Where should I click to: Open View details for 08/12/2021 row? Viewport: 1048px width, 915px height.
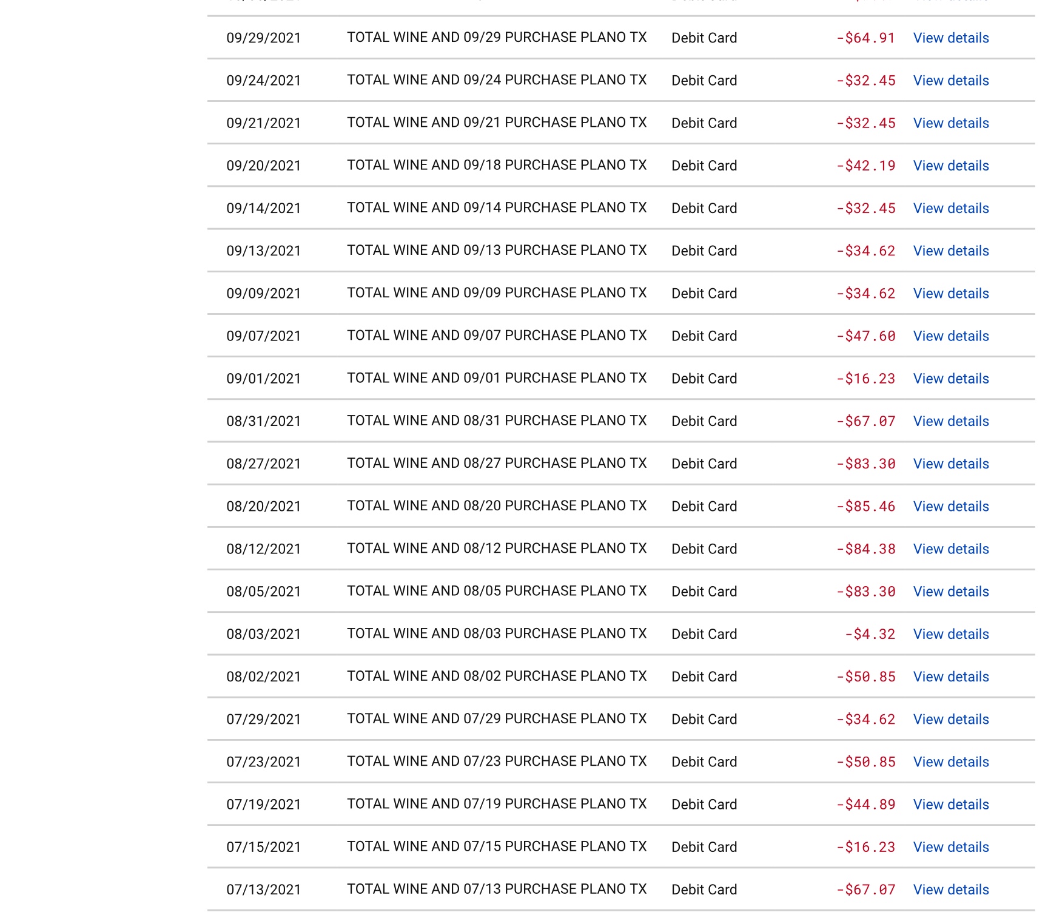coord(950,549)
